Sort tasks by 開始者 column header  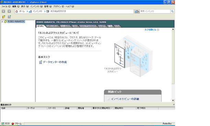click(84, 108)
